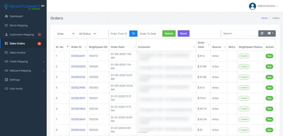The height and width of the screenshot is (136, 283).
Task: Go to Items Mapping in sidebar
Action: point(18,25)
